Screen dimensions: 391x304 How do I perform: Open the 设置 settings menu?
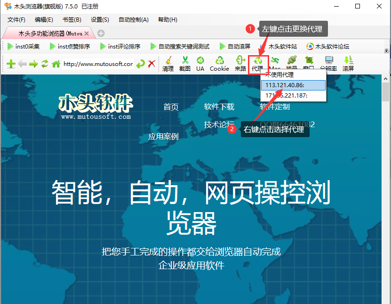100,20
